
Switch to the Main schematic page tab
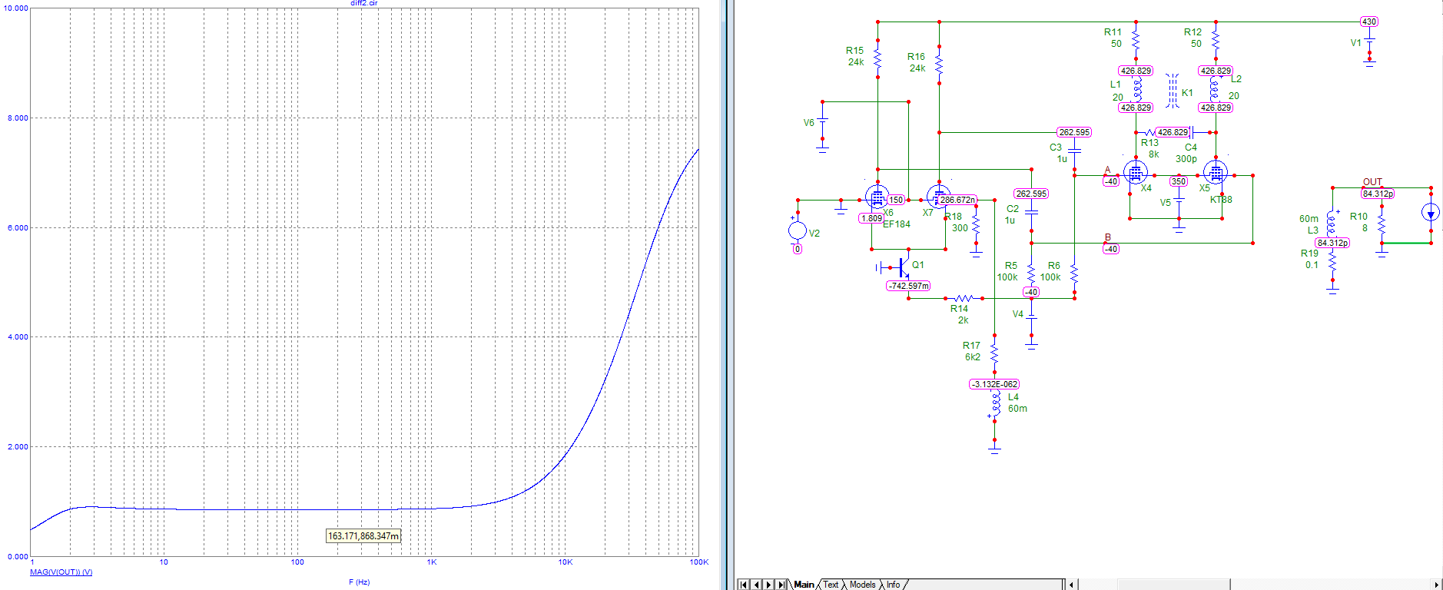click(x=803, y=585)
